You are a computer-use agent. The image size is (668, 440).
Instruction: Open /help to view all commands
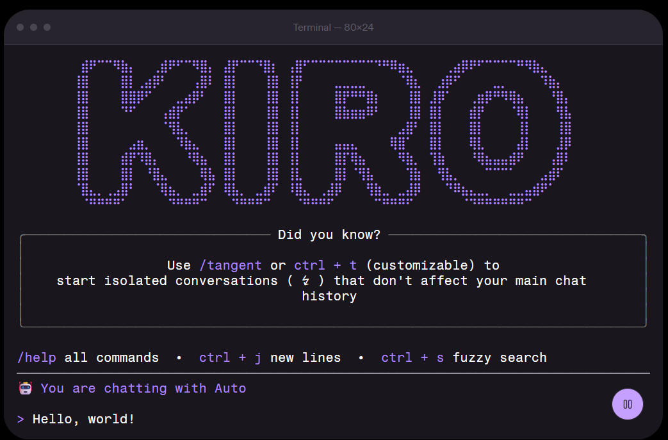point(35,357)
